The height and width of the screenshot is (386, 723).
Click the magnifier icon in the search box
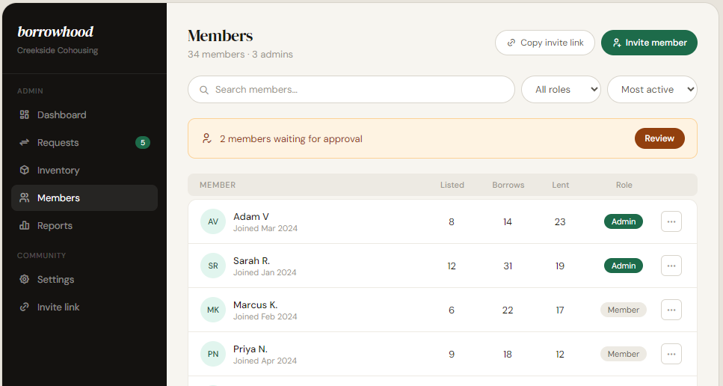pyautogui.click(x=204, y=90)
